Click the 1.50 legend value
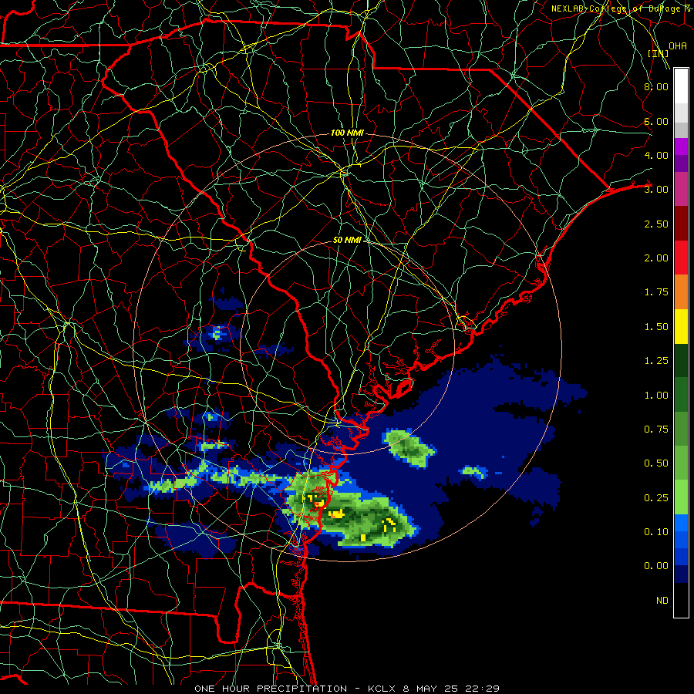Image resolution: width=694 pixels, height=694 pixels. [656, 327]
